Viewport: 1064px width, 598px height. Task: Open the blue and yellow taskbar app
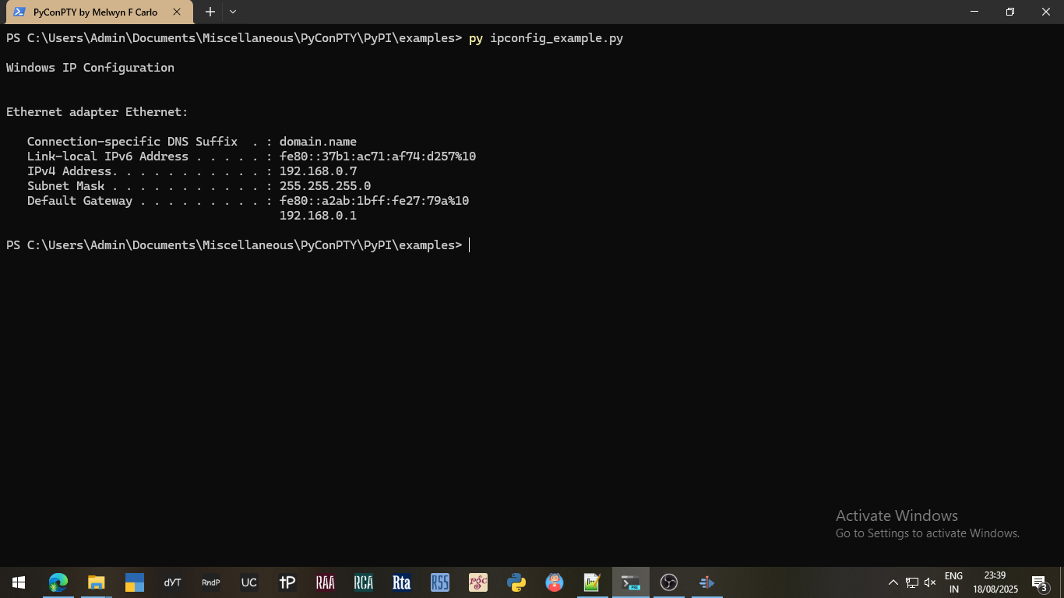135,582
